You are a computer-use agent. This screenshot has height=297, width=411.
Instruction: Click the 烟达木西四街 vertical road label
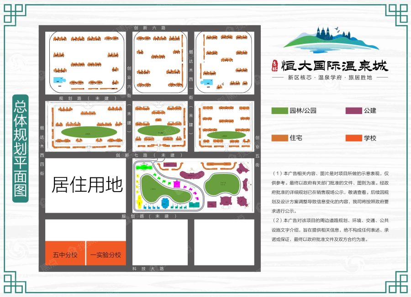(42, 151)
